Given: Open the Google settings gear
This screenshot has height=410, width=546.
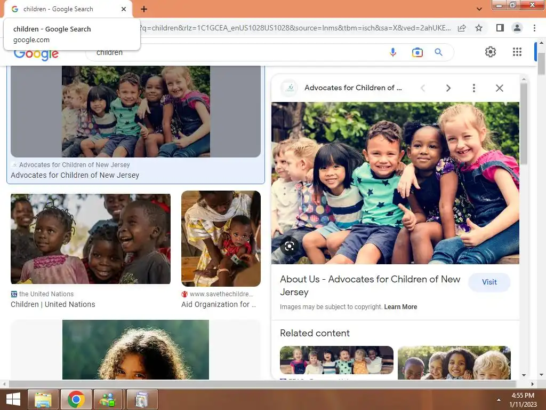Looking at the screenshot, I should click(491, 52).
